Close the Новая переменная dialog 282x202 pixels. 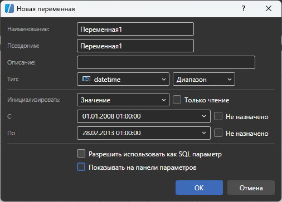click(269, 8)
